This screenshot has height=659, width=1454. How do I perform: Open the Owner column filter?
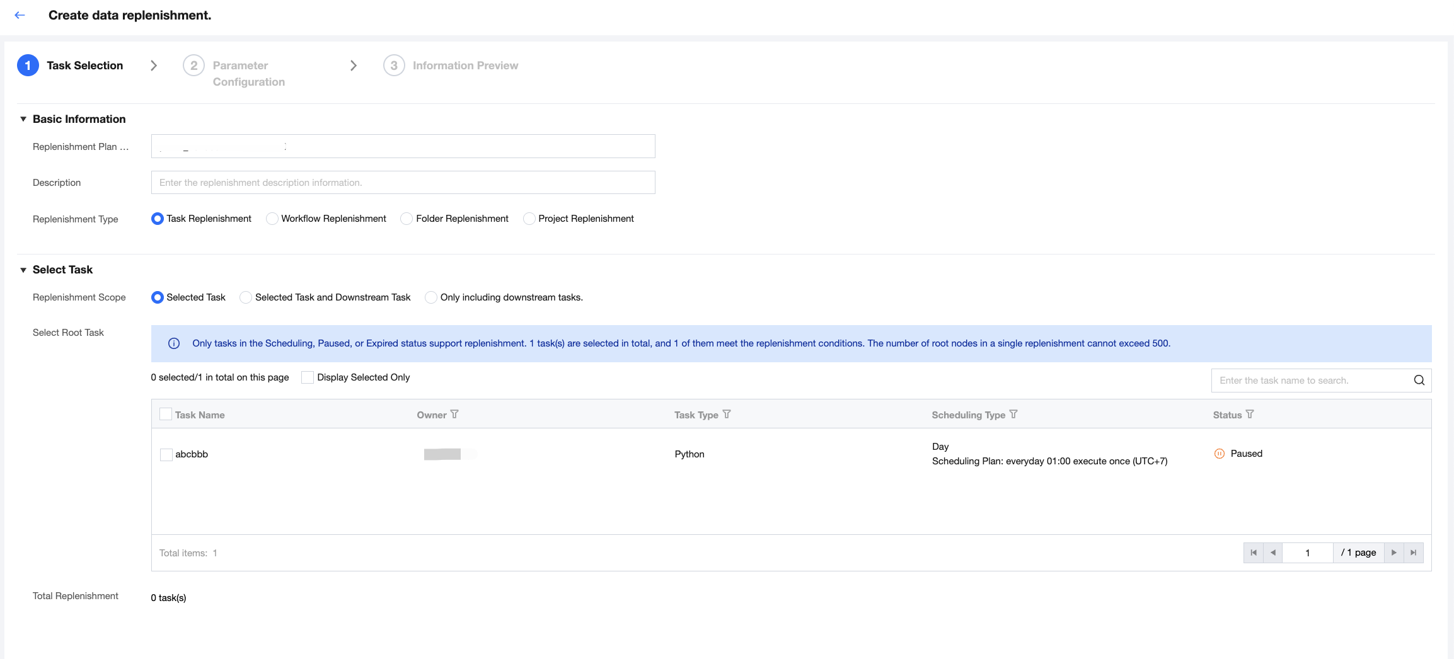point(454,415)
